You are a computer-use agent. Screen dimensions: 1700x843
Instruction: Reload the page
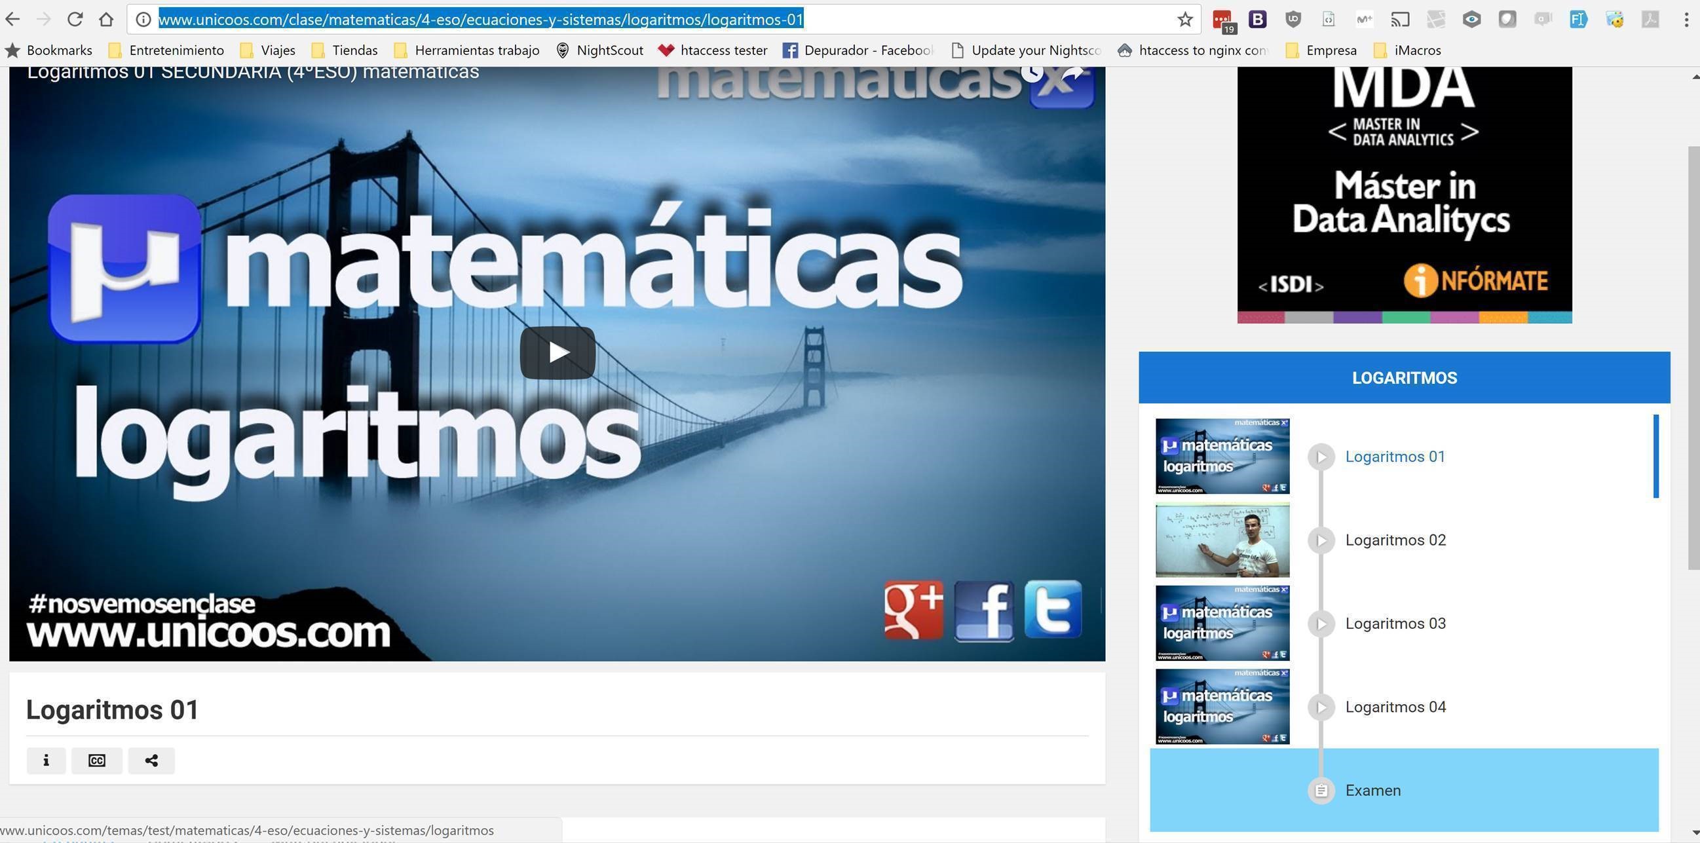[x=75, y=19]
